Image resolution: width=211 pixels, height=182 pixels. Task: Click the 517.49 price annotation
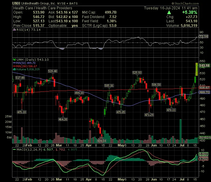pyautogui.click(x=20, y=78)
